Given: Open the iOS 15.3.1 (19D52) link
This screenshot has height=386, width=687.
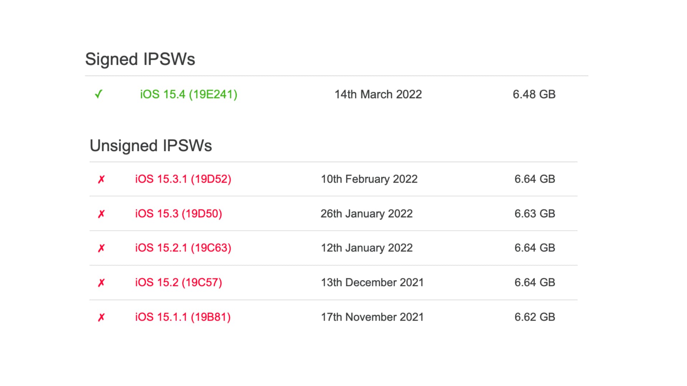Looking at the screenshot, I should 183,179.
